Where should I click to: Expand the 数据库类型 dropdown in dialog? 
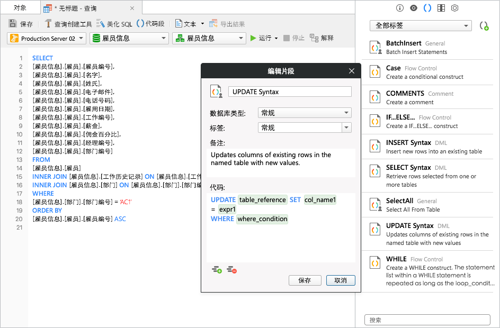304,113
